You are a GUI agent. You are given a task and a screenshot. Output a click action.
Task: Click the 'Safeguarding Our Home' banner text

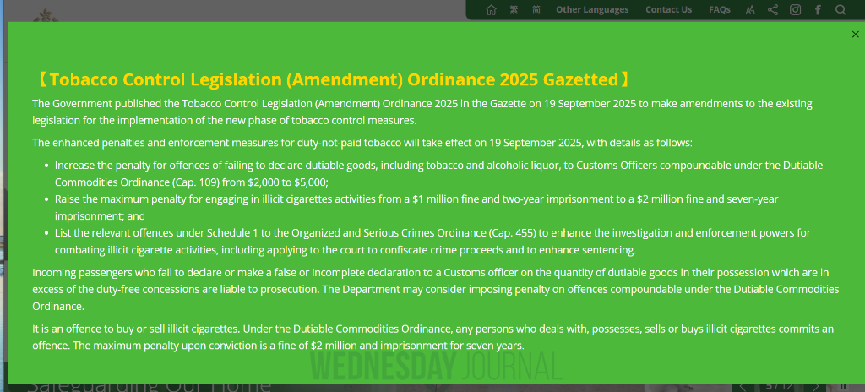coord(150,386)
